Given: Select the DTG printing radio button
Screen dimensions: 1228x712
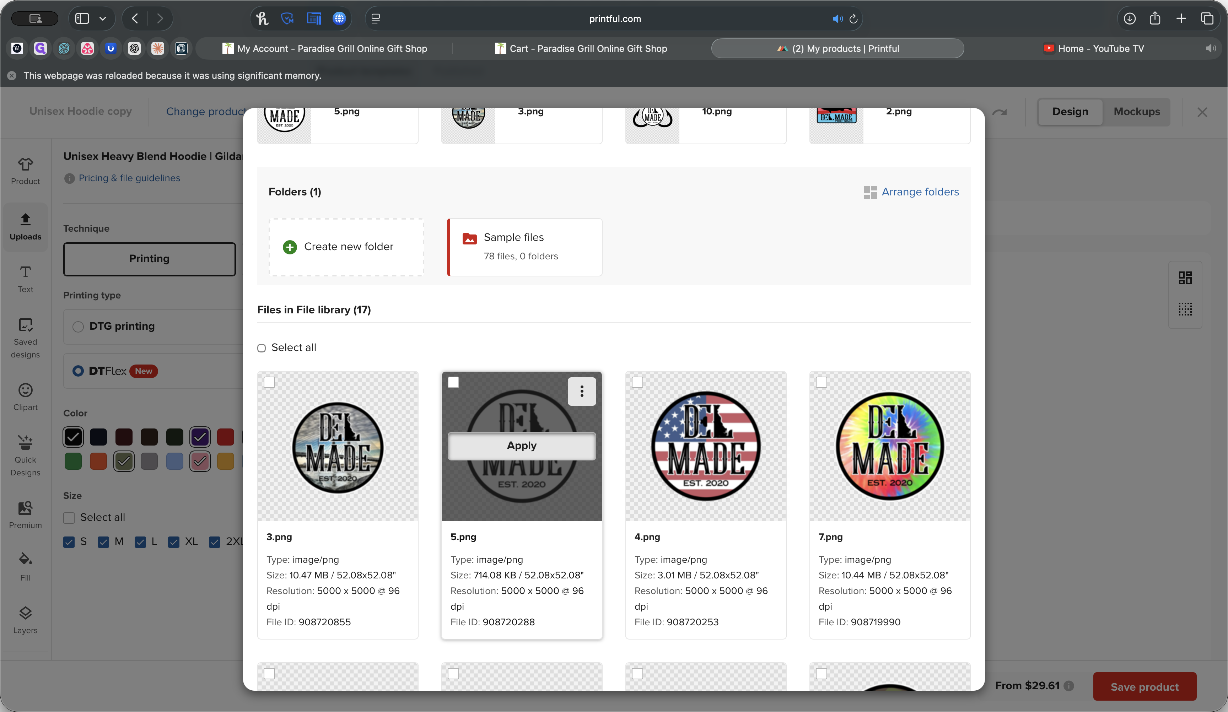Looking at the screenshot, I should [x=78, y=327].
